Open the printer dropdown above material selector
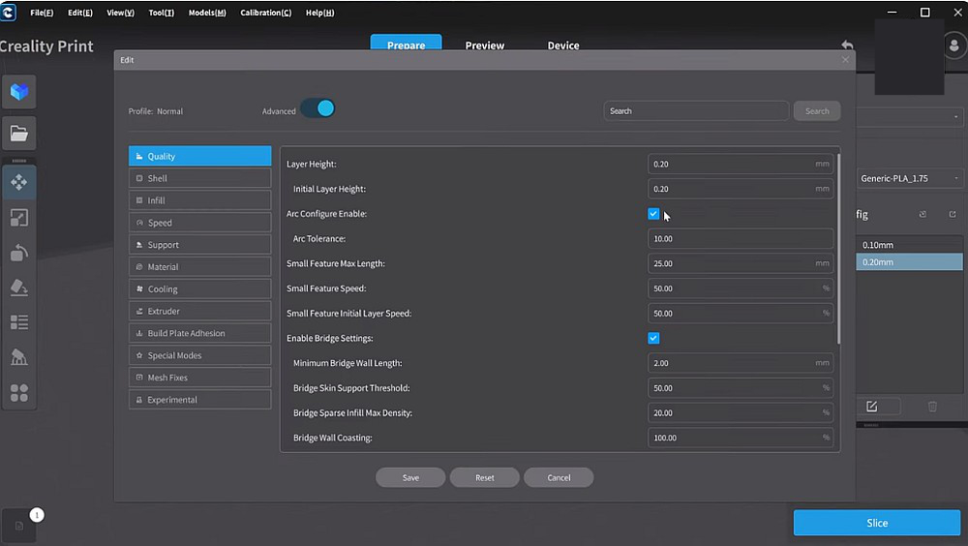The image size is (968, 546). coord(910,117)
